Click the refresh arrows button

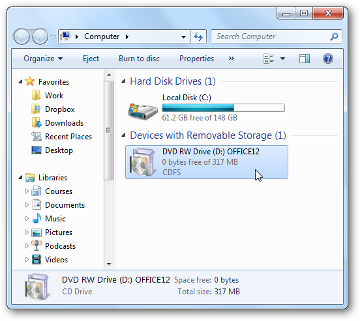tap(198, 36)
